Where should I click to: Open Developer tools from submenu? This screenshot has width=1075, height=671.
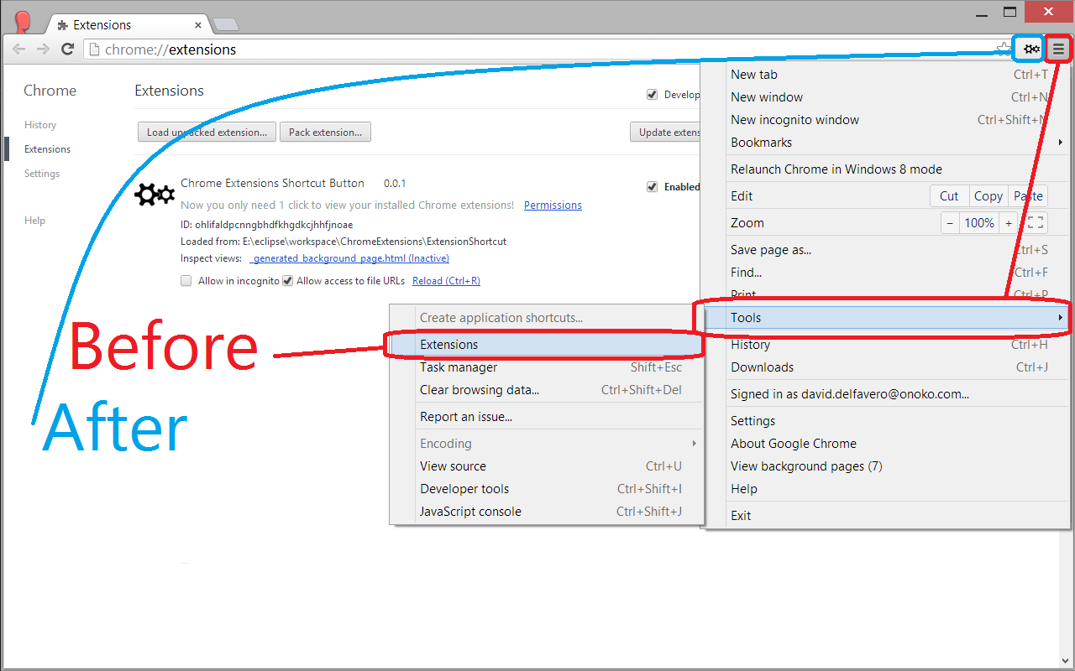click(x=546, y=489)
